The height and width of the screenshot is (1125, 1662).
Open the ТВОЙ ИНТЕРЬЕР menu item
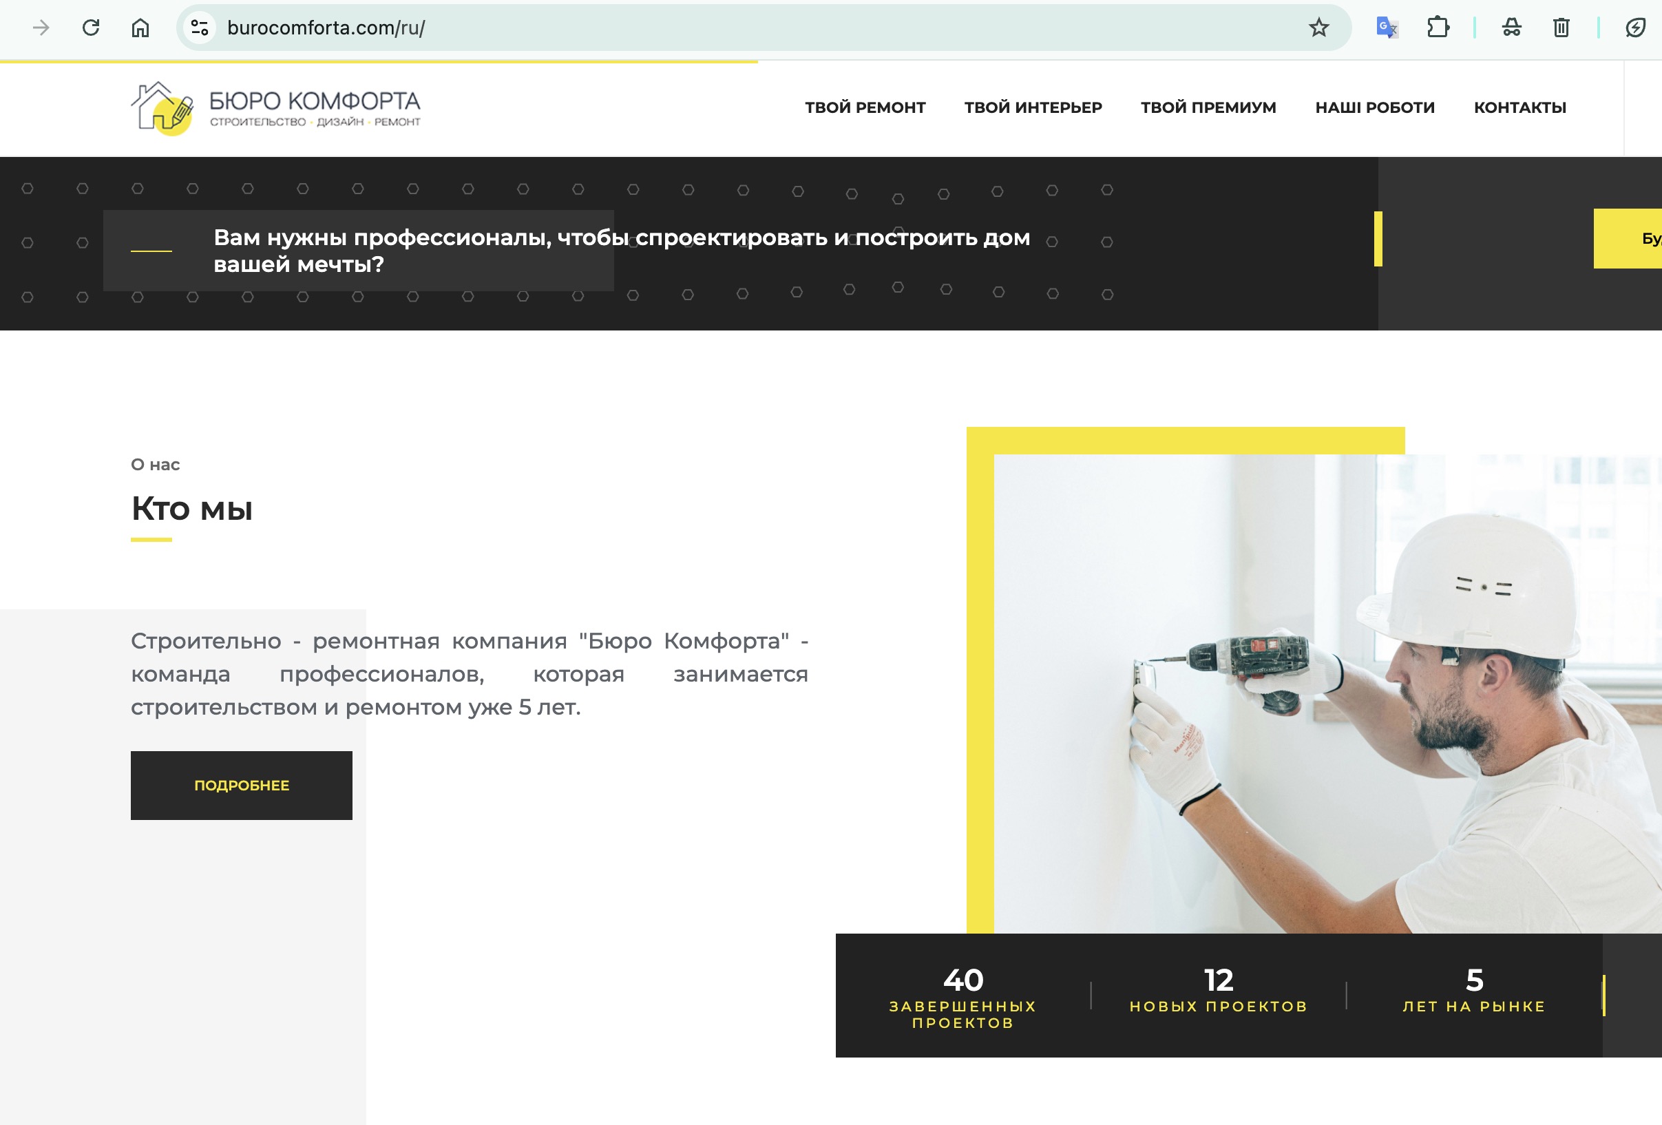(x=1033, y=107)
